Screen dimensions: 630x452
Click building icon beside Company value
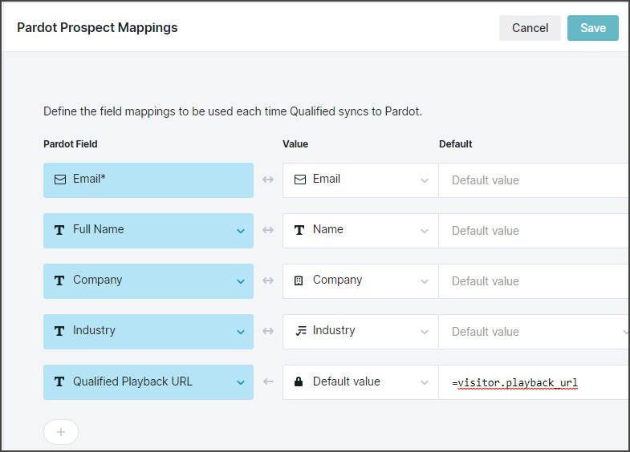click(299, 280)
